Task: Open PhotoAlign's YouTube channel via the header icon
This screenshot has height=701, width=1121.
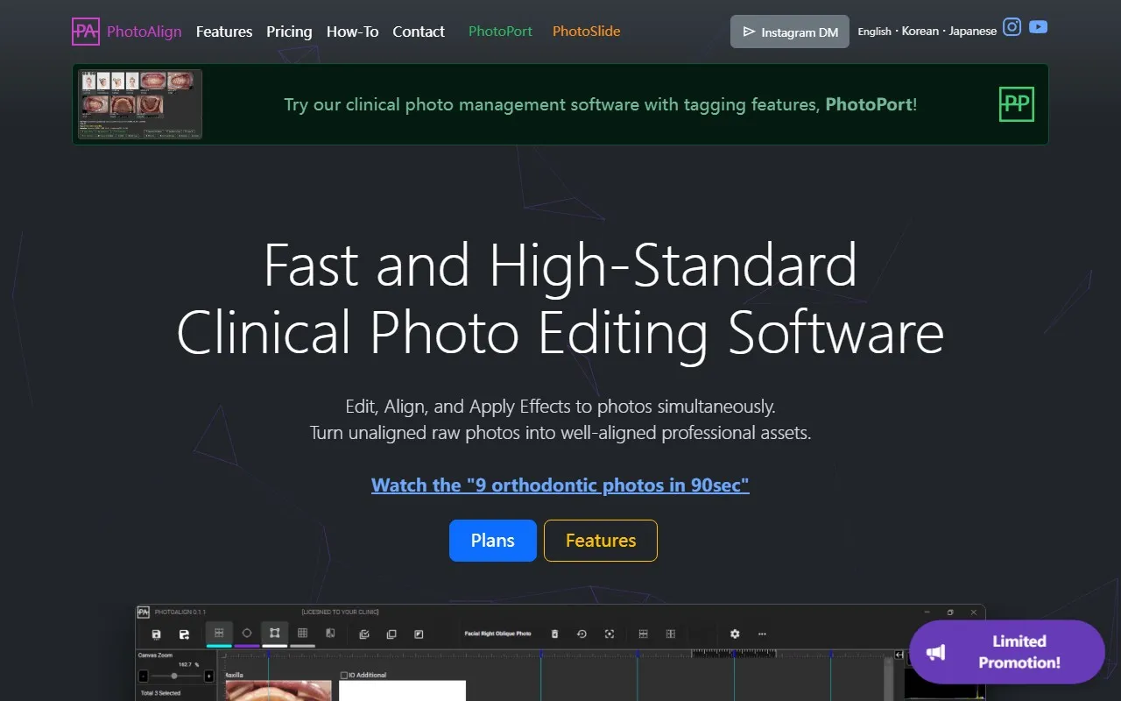Action: pos(1038,27)
